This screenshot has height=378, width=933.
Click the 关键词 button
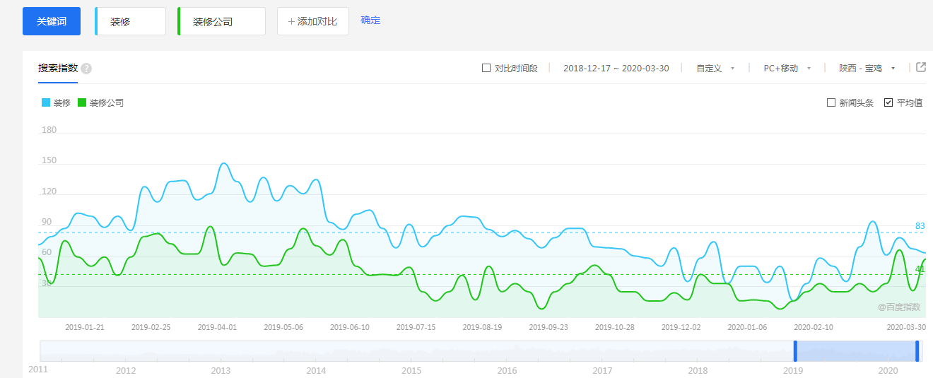(52, 21)
